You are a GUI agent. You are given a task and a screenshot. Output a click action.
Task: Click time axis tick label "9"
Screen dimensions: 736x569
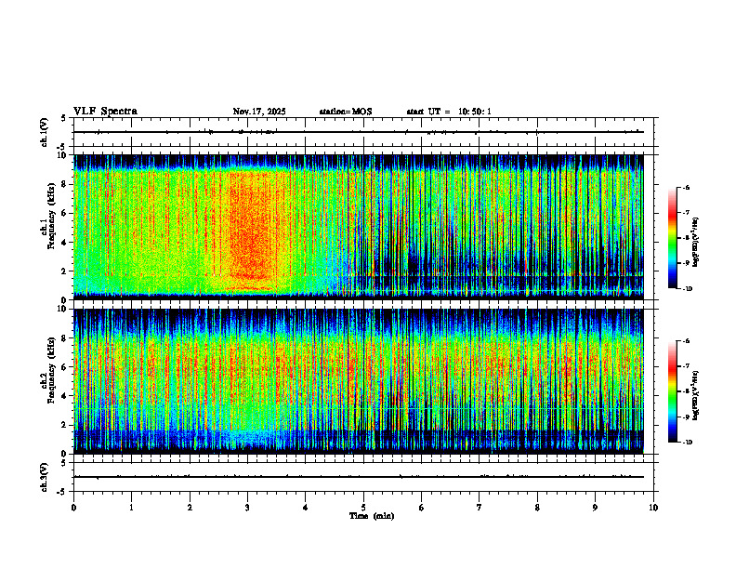point(595,508)
